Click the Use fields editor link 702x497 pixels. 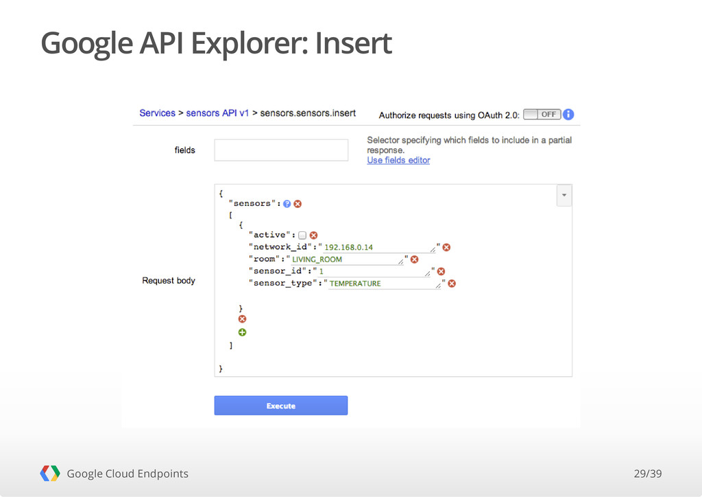(x=398, y=161)
